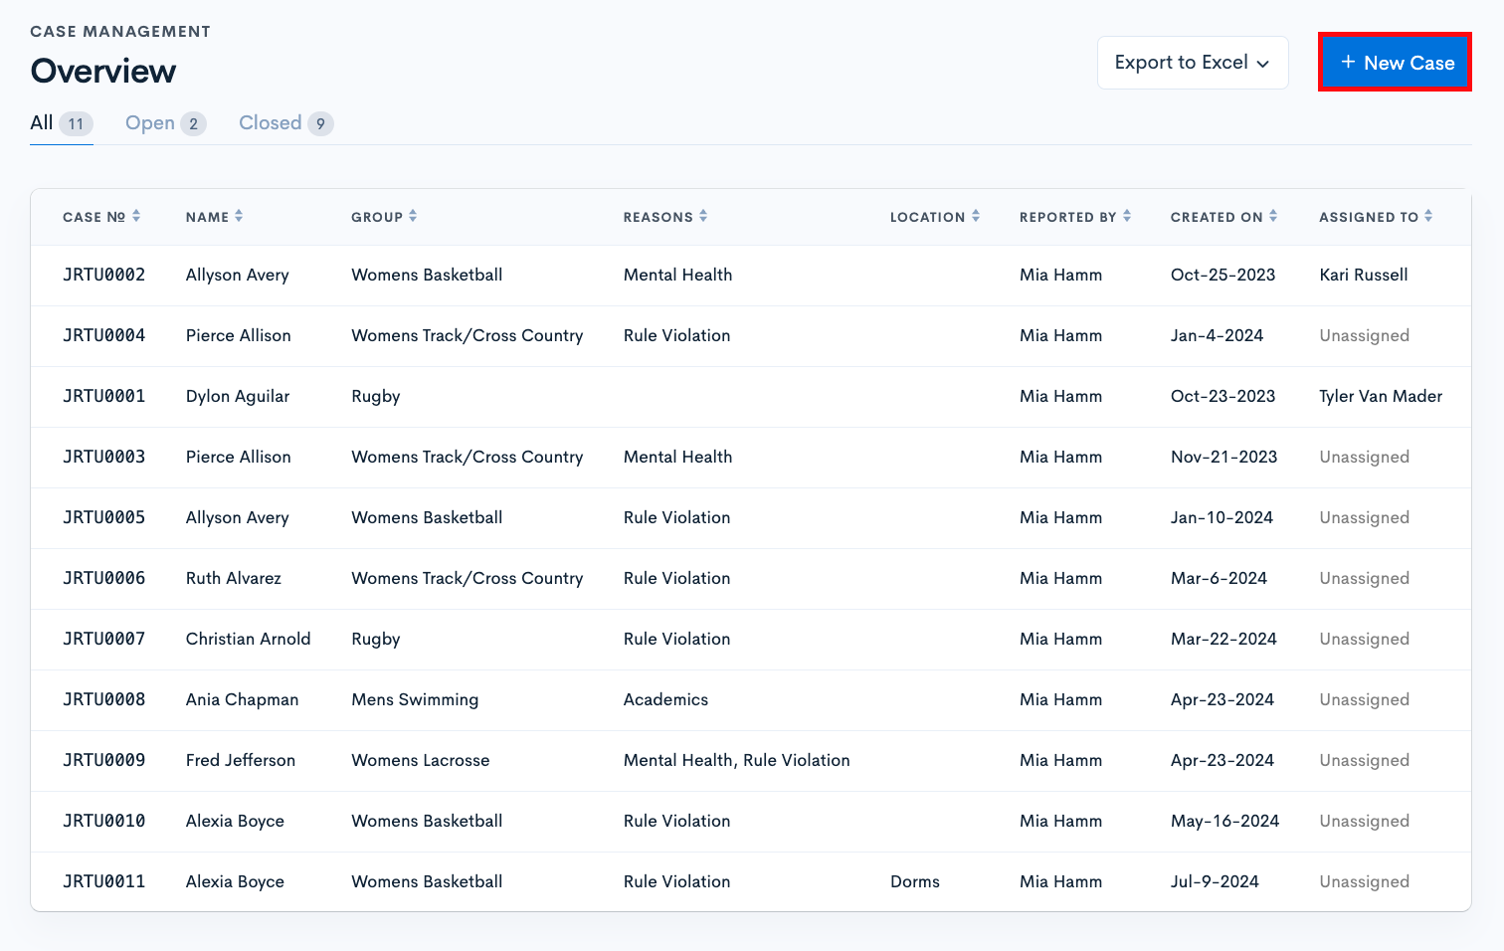Click assignee Kari Russell
This screenshot has height=951, width=1504.
1364,275
